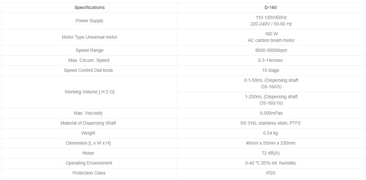366x180 pixels.
Task: Click the D-160 column header
Action: (271, 7)
